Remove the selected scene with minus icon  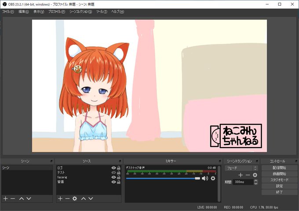tap(13, 199)
